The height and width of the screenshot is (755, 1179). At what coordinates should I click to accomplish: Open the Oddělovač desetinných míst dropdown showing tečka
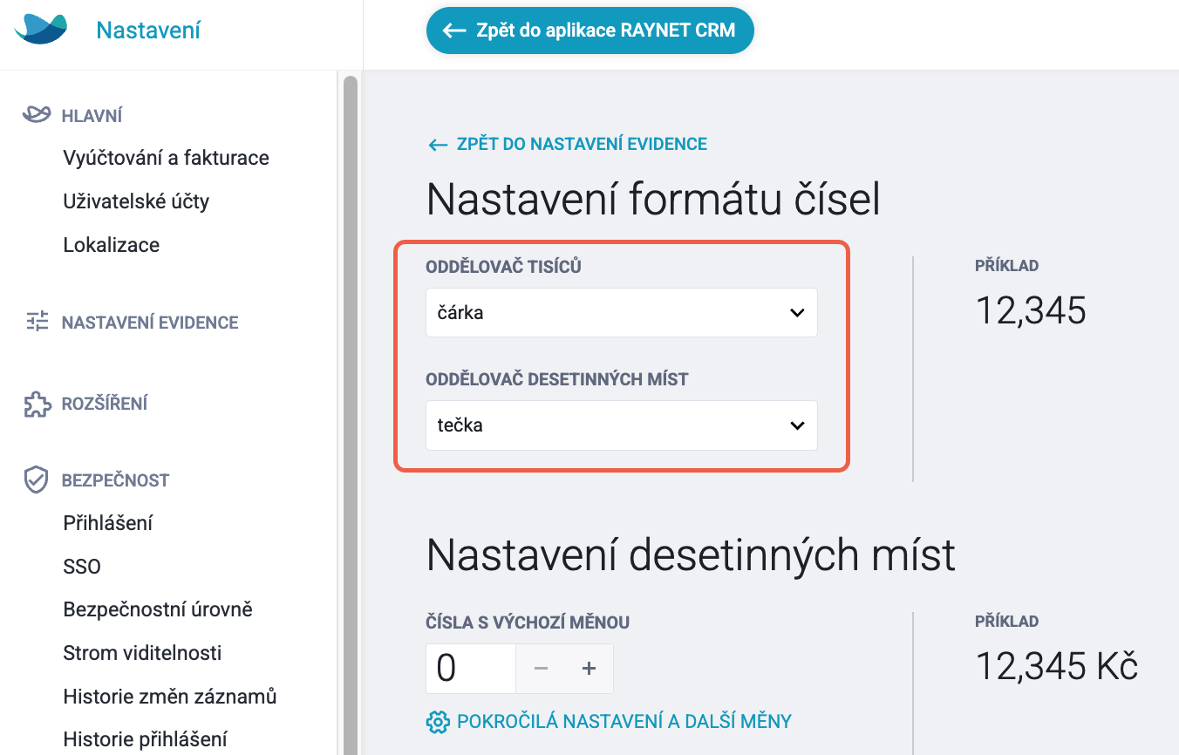point(622,425)
